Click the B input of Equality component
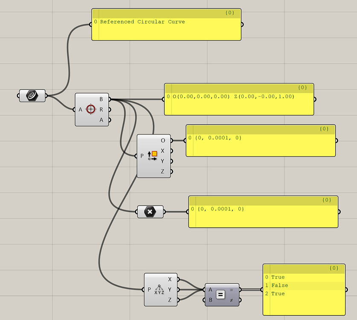The height and width of the screenshot is (320, 357). pos(210,300)
